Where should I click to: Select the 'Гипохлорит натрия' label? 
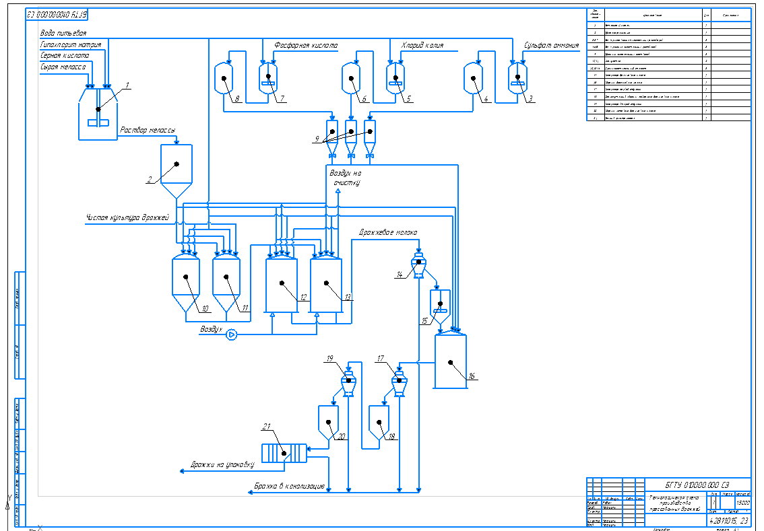(71, 45)
